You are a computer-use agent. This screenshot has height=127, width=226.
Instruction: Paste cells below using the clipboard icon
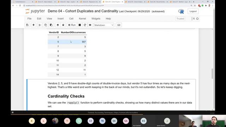(x=51, y=25)
